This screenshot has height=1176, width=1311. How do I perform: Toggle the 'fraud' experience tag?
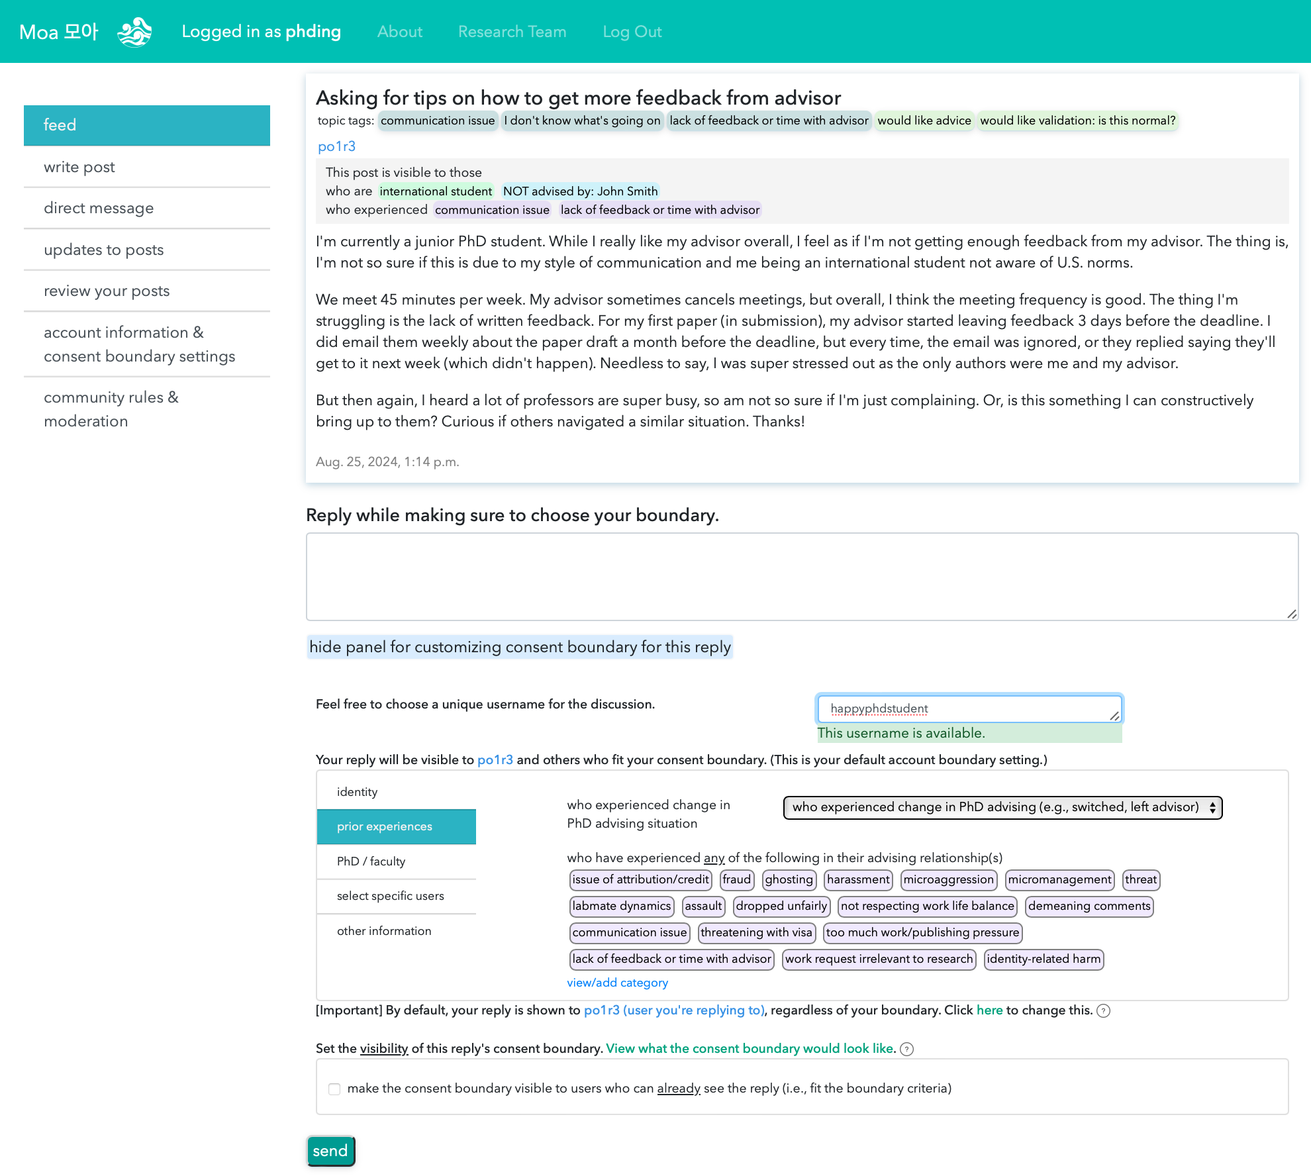point(736,879)
